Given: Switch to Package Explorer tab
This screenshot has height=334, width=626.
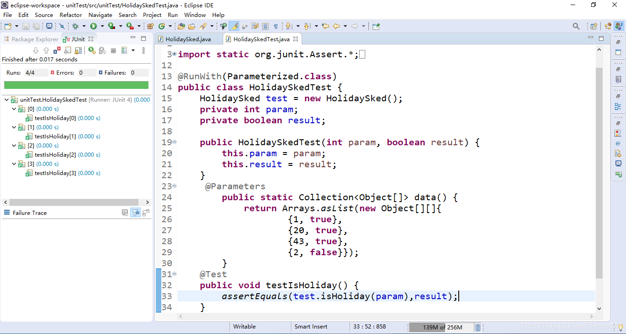Looking at the screenshot, I should [31, 39].
